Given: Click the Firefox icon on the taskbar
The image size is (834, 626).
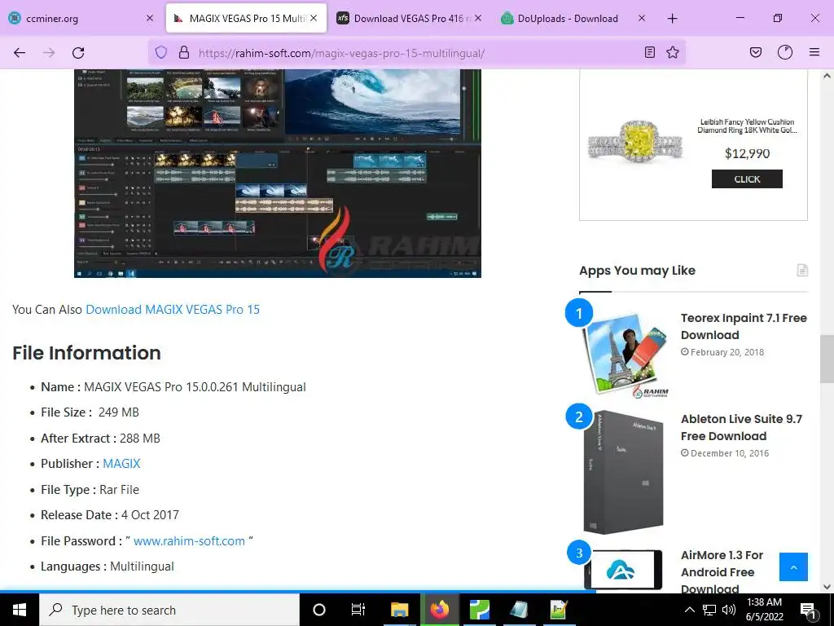Looking at the screenshot, I should pyautogui.click(x=439, y=610).
